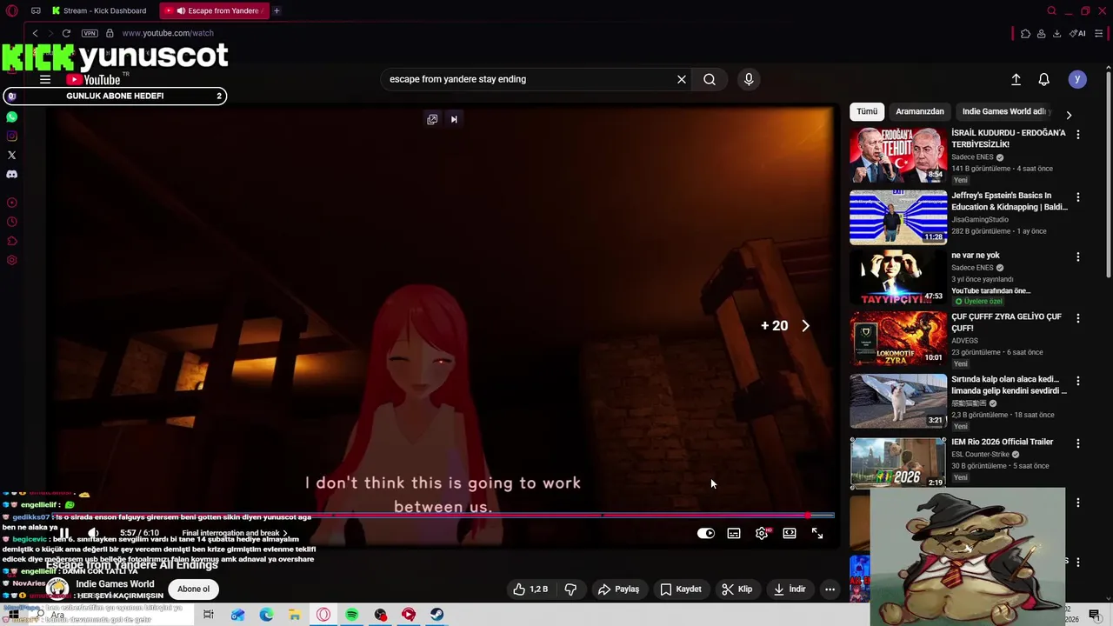Image resolution: width=1113 pixels, height=626 pixels.
Task: Open Discord in the Opera sidebar
Action: (x=11, y=174)
